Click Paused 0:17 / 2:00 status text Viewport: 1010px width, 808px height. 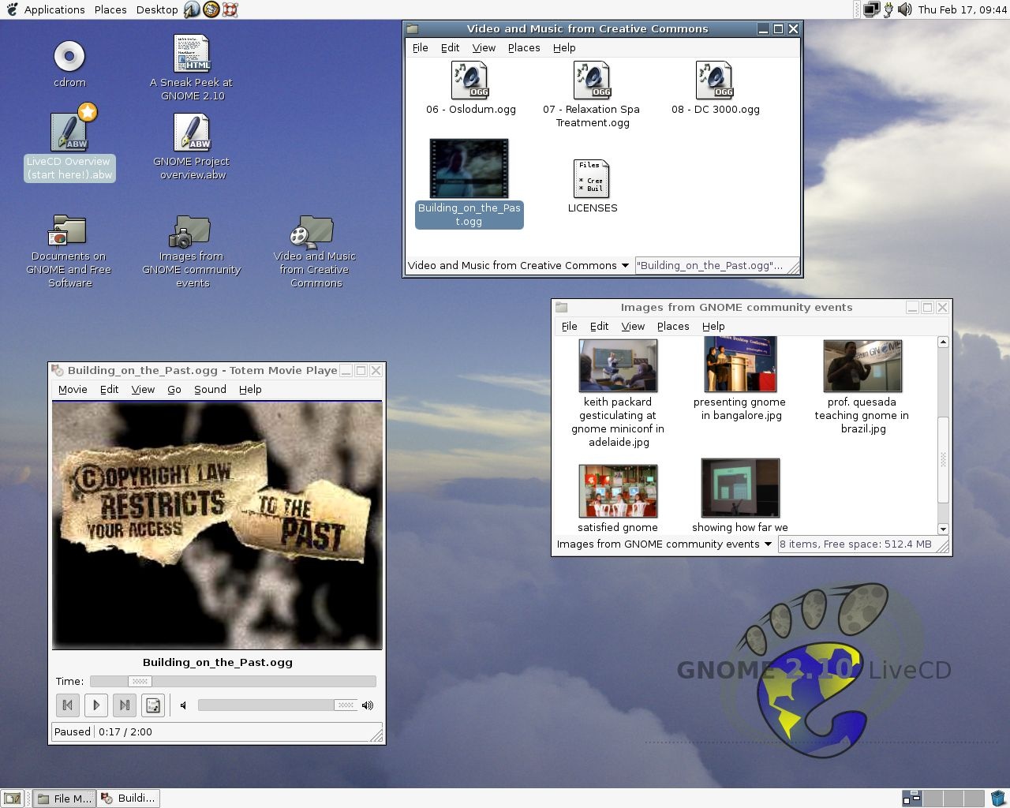(x=103, y=732)
